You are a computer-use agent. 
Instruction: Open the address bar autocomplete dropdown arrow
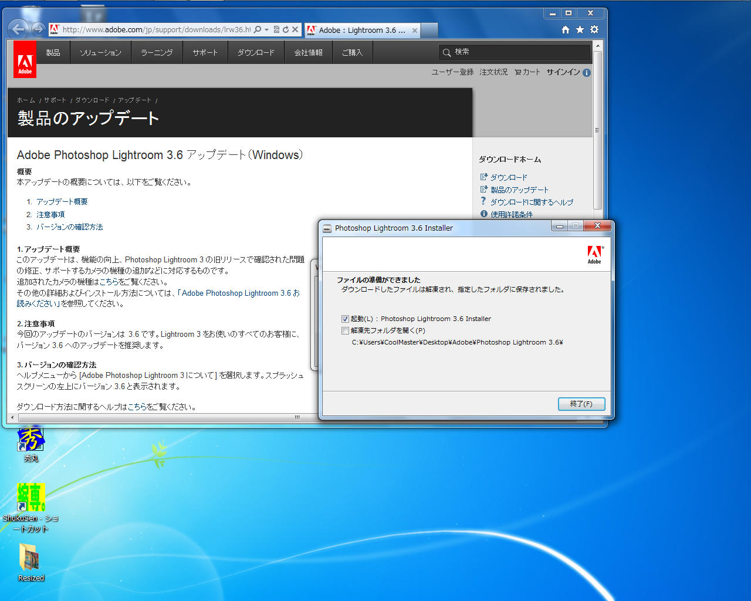pyautogui.click(x=266, y=29)
